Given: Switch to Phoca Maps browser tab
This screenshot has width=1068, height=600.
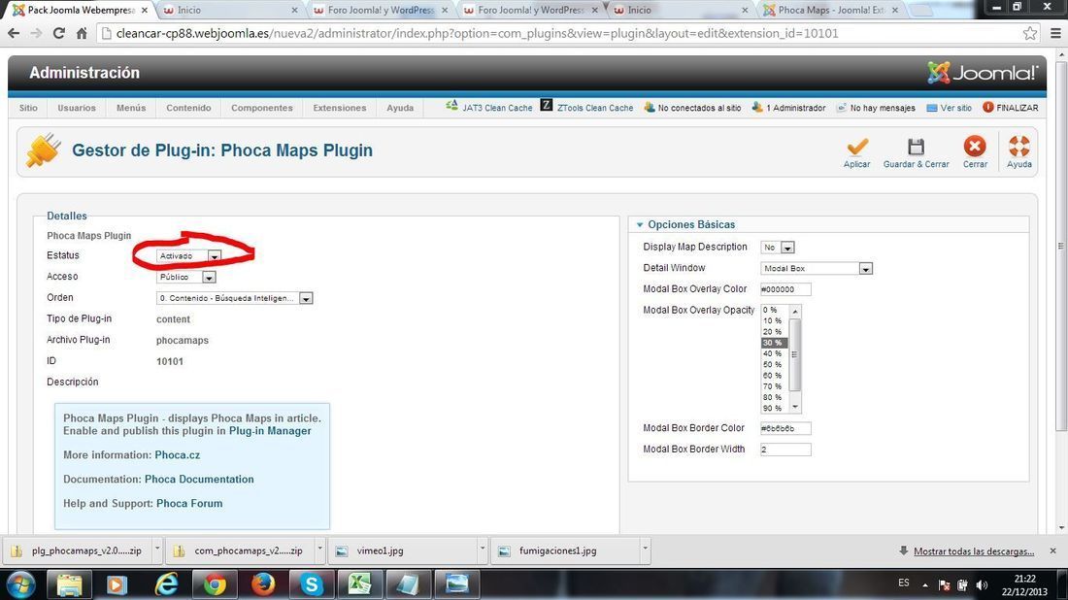Looking at the screenshot, I should coord(832,11).
